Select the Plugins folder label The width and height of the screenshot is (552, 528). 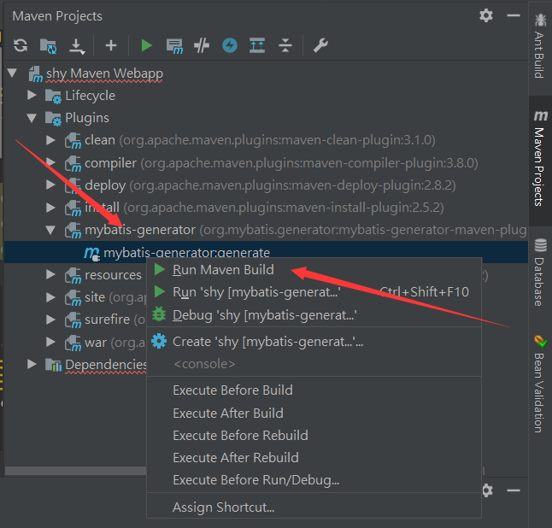[x=87, y=118]
